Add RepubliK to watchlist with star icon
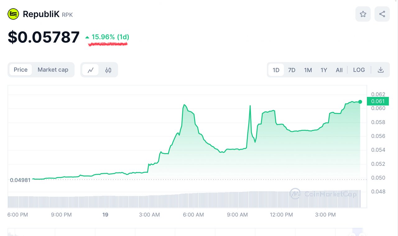 (x=363, y=14)
